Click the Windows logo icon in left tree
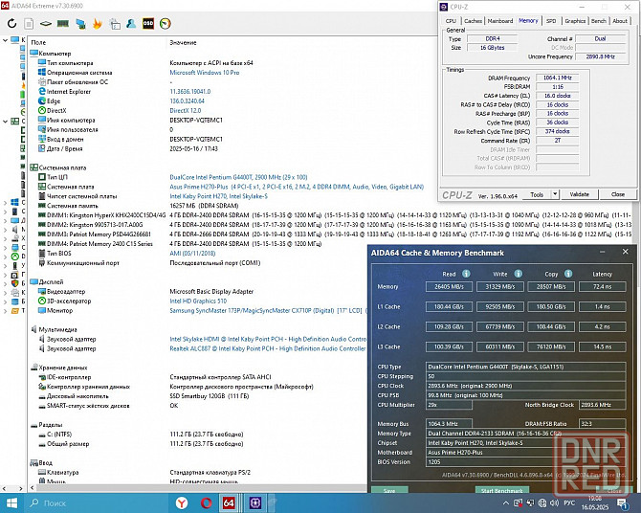The image size is (641, 513). click(14, 202)
